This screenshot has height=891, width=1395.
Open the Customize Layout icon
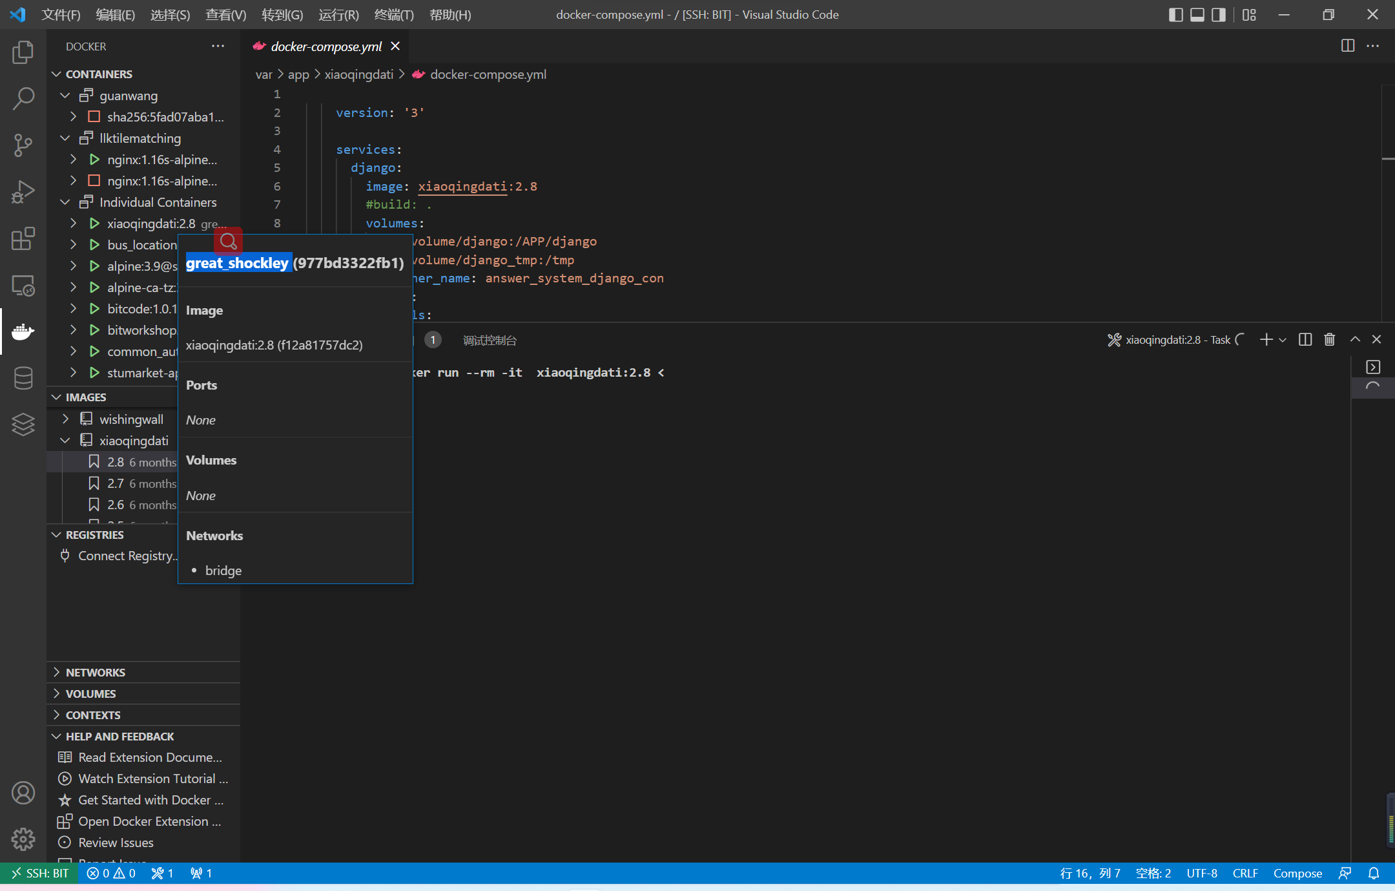[1250, 14]
